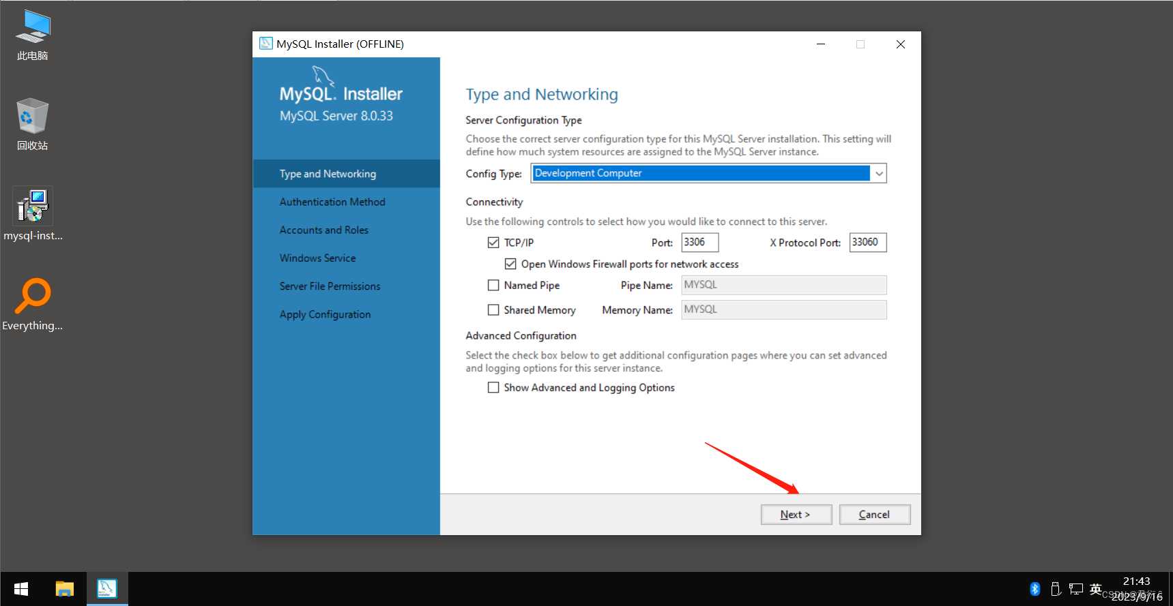Select Type and Networking step
1173x606 pixels.
click(x=347, y=174)
